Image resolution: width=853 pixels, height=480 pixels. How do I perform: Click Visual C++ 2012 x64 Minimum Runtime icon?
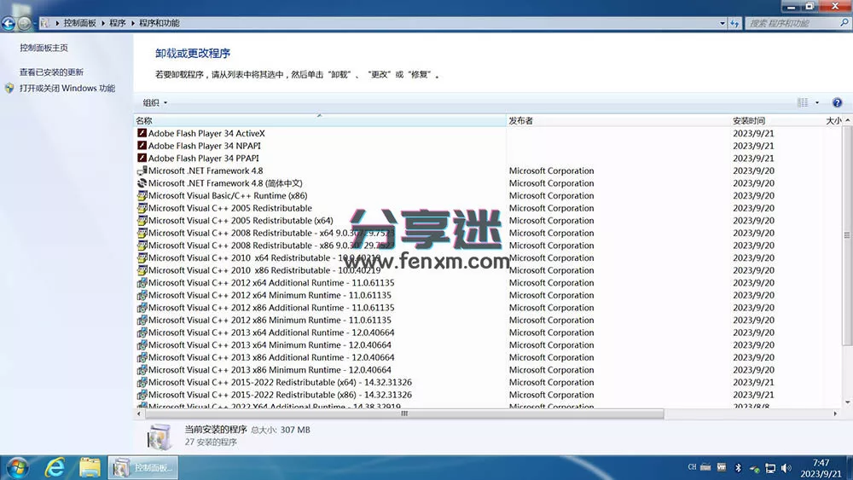coord(142,295)
